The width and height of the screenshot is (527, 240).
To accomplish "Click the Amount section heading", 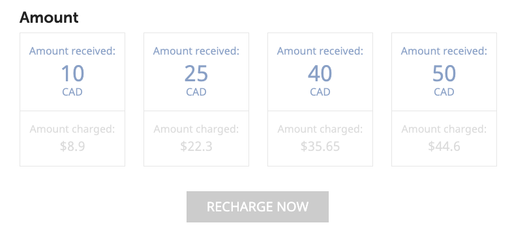I will click(x=49, y=18).
